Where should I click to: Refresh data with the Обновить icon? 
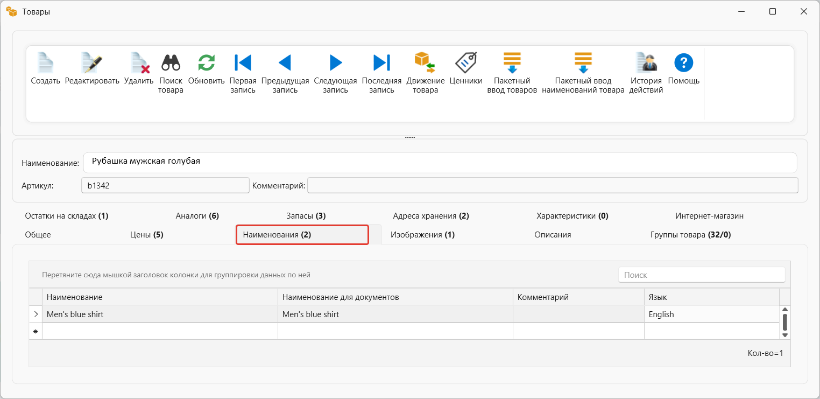206,62
